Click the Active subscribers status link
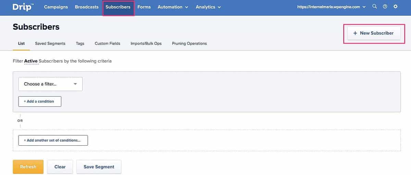The image size is (411, 175). tap(31, 61)
